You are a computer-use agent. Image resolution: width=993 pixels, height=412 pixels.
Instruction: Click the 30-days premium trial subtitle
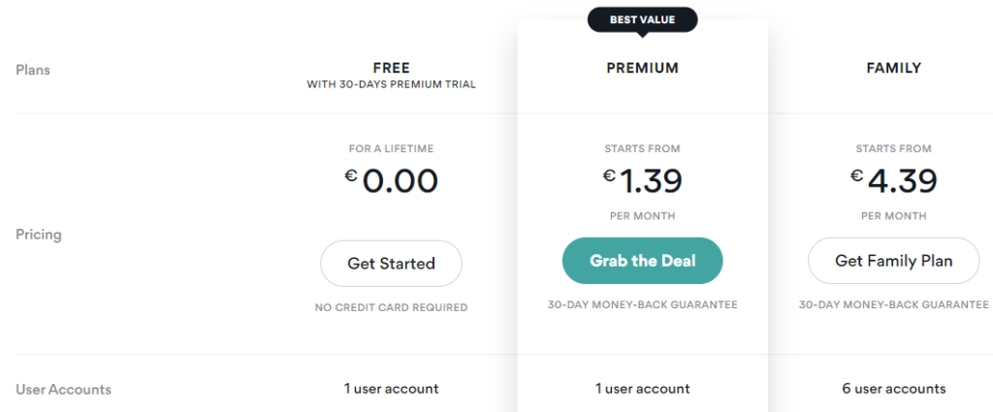(x=391, y=84)
